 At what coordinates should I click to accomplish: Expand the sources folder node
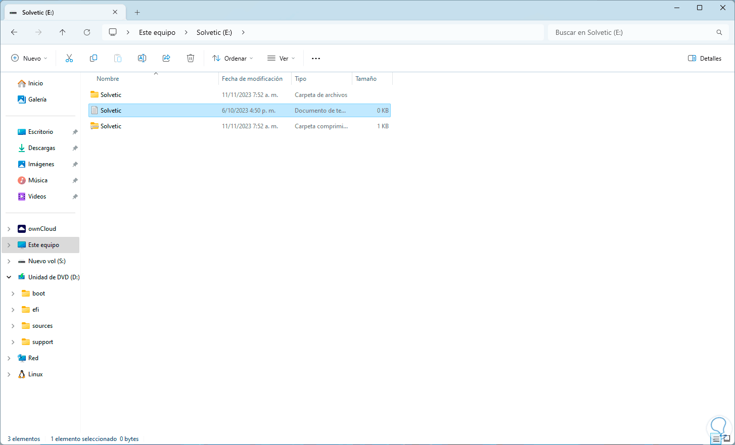13,326
